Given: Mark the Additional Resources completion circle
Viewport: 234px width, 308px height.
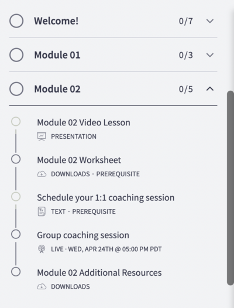Looking at the screenshot, I should [16, 272].
